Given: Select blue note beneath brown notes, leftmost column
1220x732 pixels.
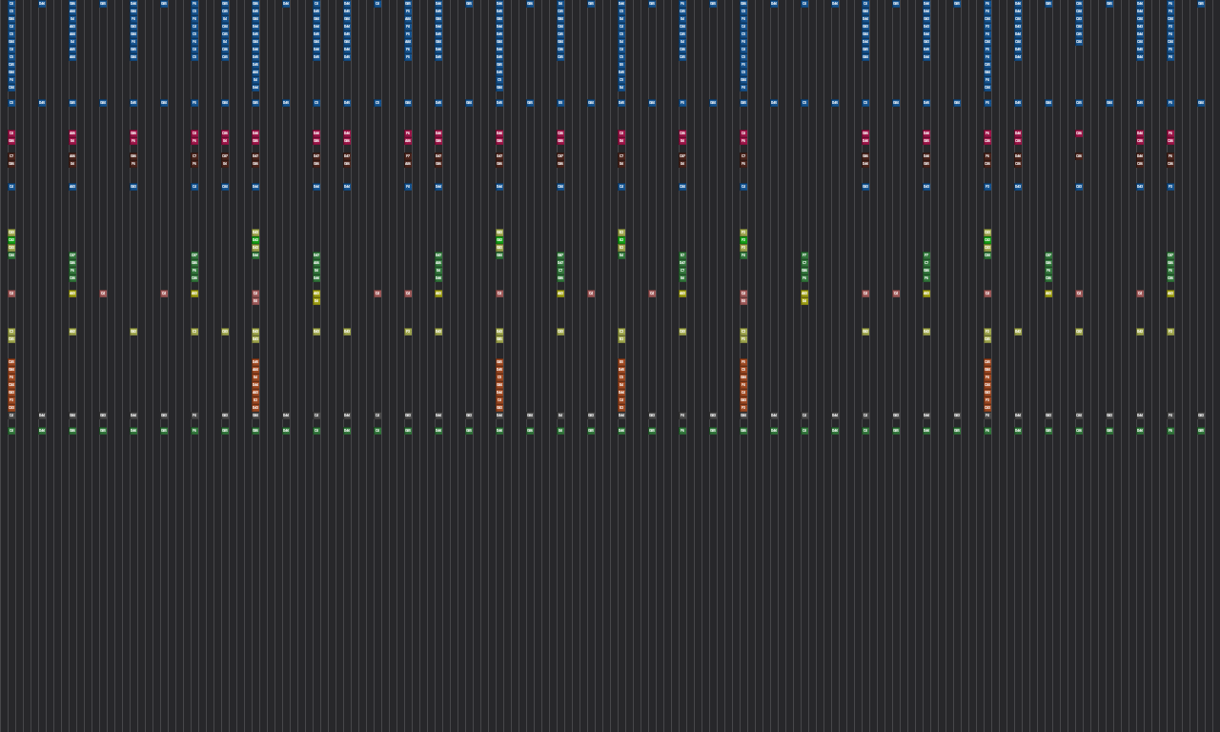Looking at the screenshot, I should coord(11,187).
